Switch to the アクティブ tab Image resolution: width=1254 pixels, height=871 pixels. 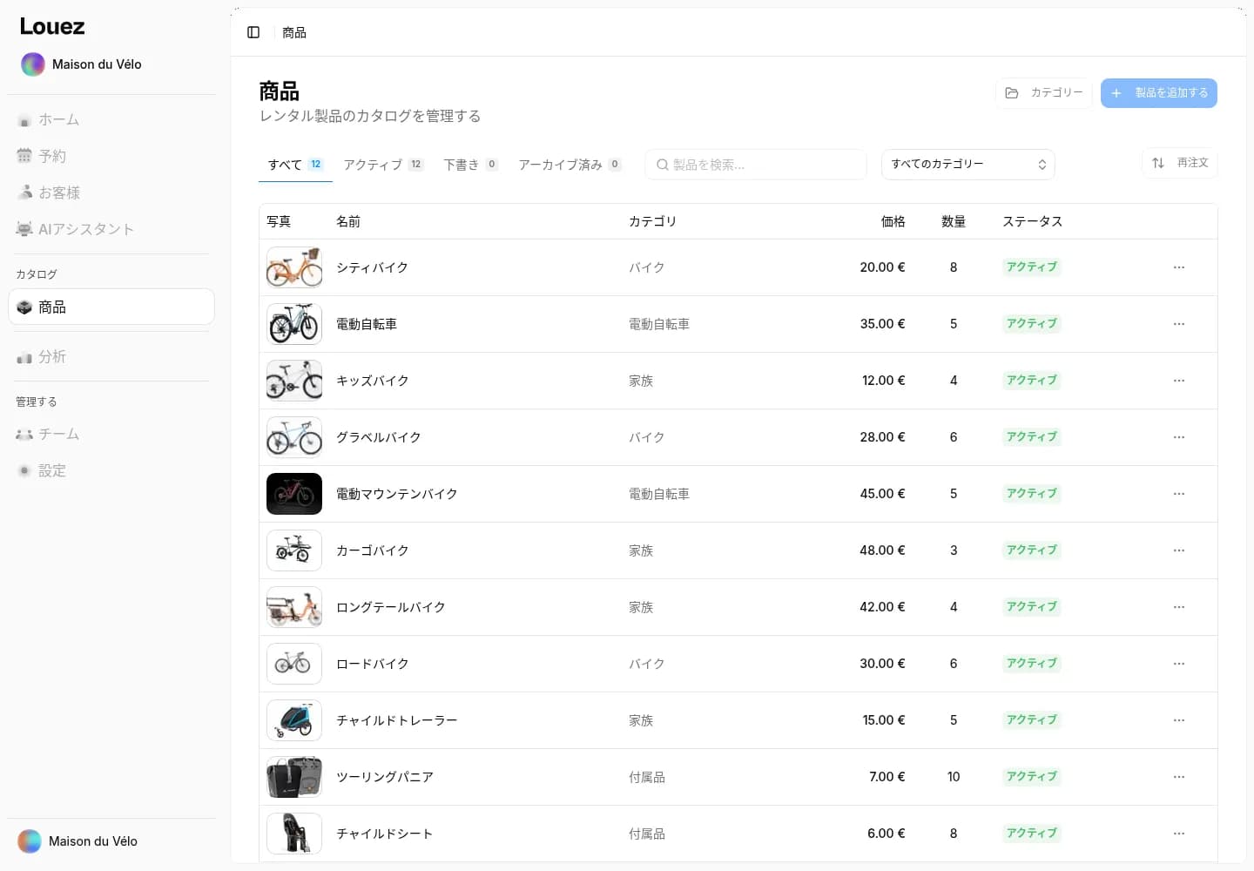[383, 165]
